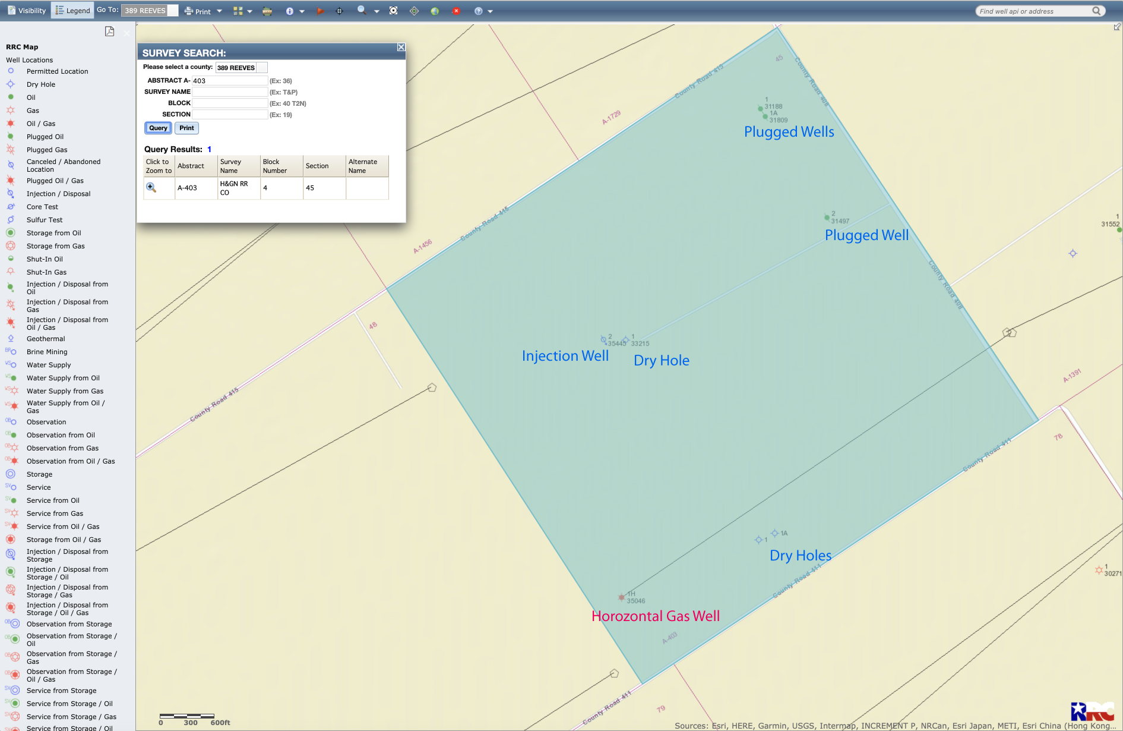Close the Survey Search dialog
Screen dimensions: 1123x731
coord(401,48)
